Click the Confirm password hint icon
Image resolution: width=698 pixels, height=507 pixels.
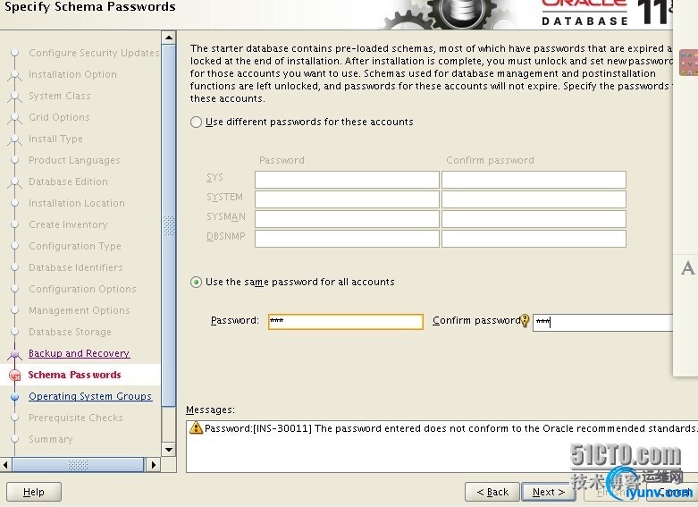525,320
